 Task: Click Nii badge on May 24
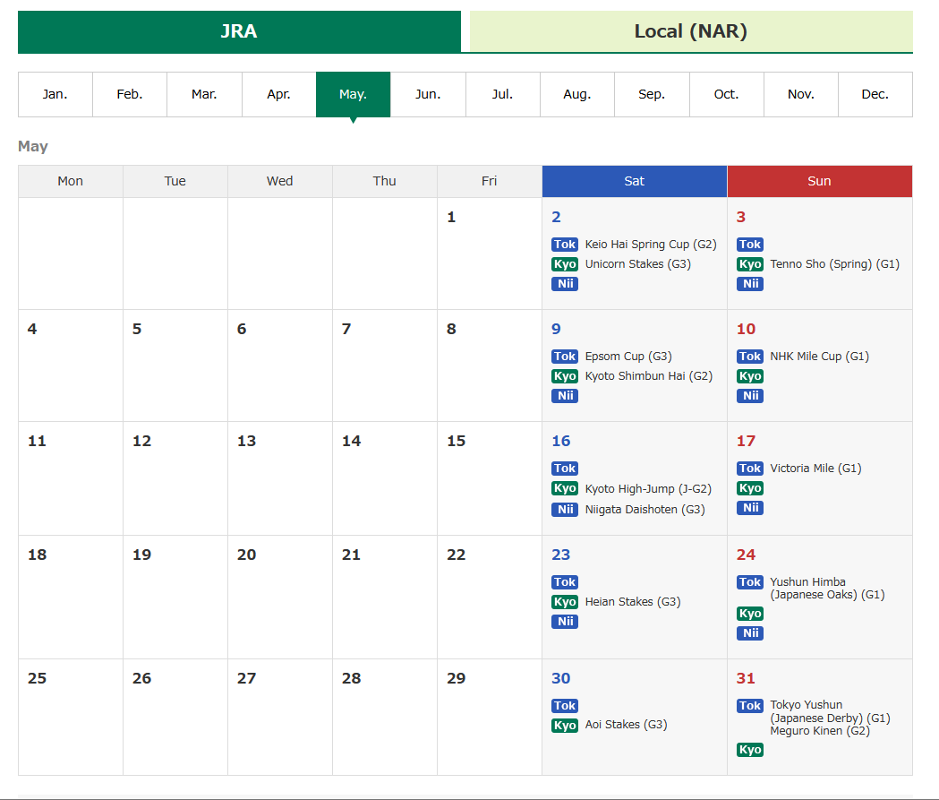tap(750, 633)
